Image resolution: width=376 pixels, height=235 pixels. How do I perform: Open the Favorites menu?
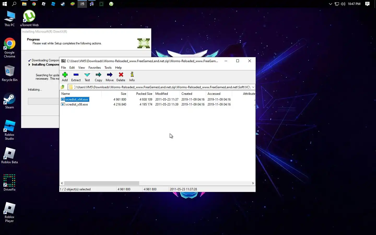click(95, 67)
